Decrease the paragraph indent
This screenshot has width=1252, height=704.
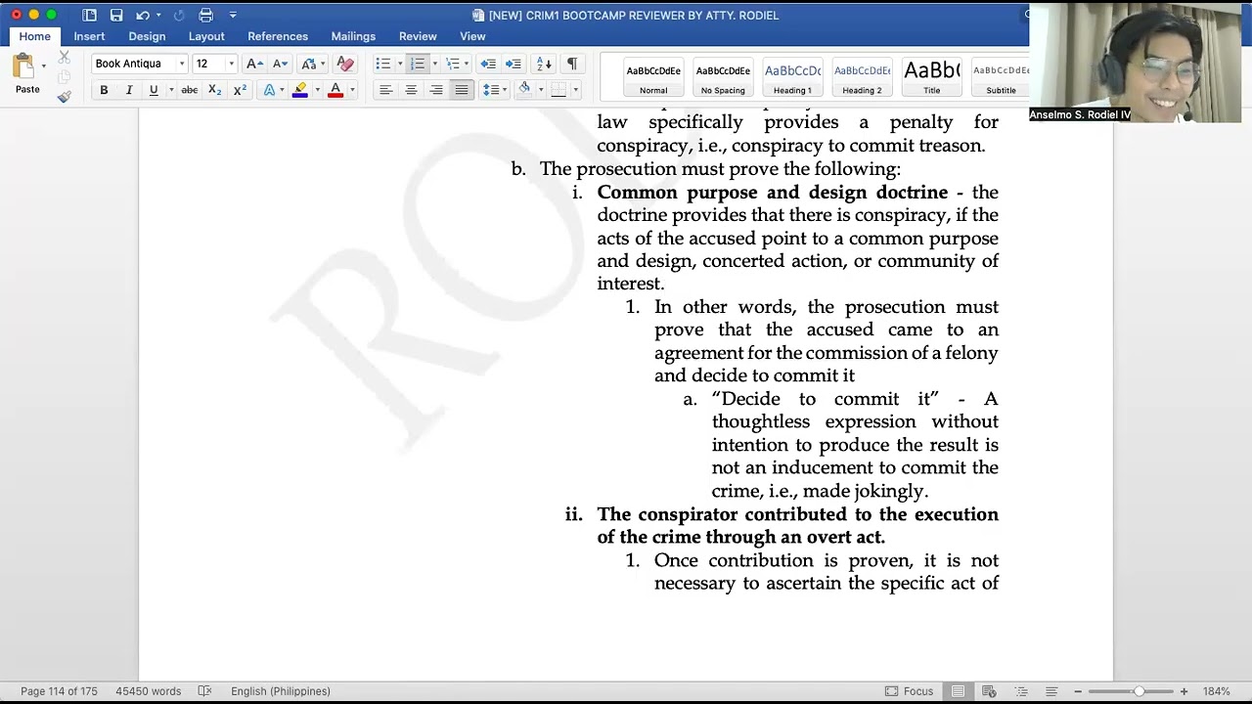[488, 64]
